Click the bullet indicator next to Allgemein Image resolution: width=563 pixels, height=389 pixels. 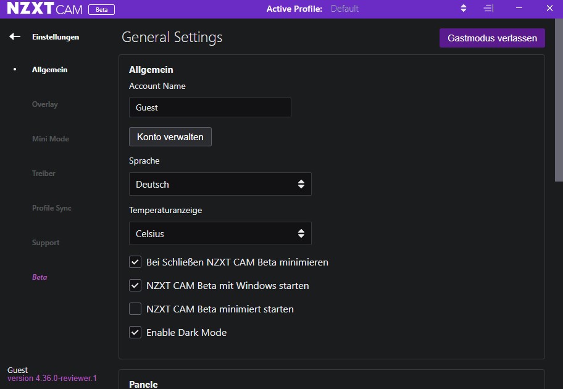[14, 70]
